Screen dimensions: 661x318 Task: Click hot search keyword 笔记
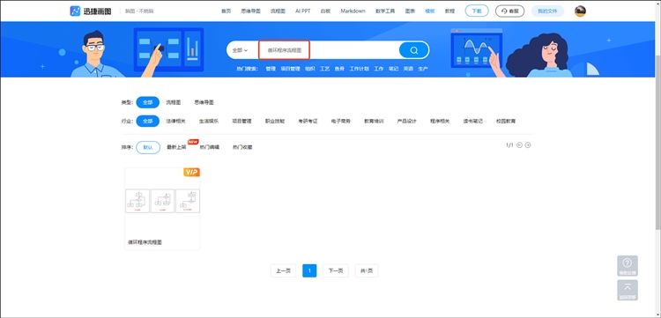tap(393, 69)
